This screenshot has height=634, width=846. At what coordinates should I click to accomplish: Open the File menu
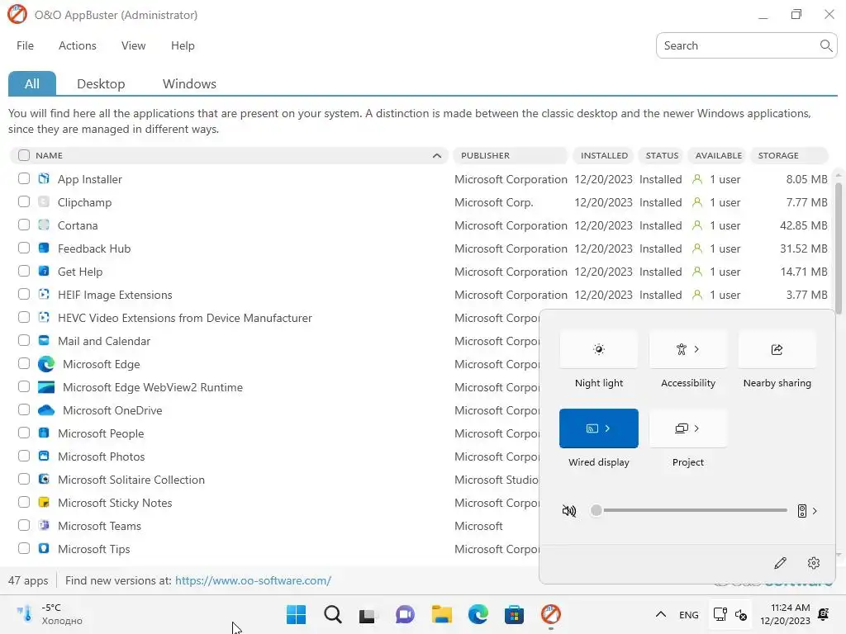[25, 46]
